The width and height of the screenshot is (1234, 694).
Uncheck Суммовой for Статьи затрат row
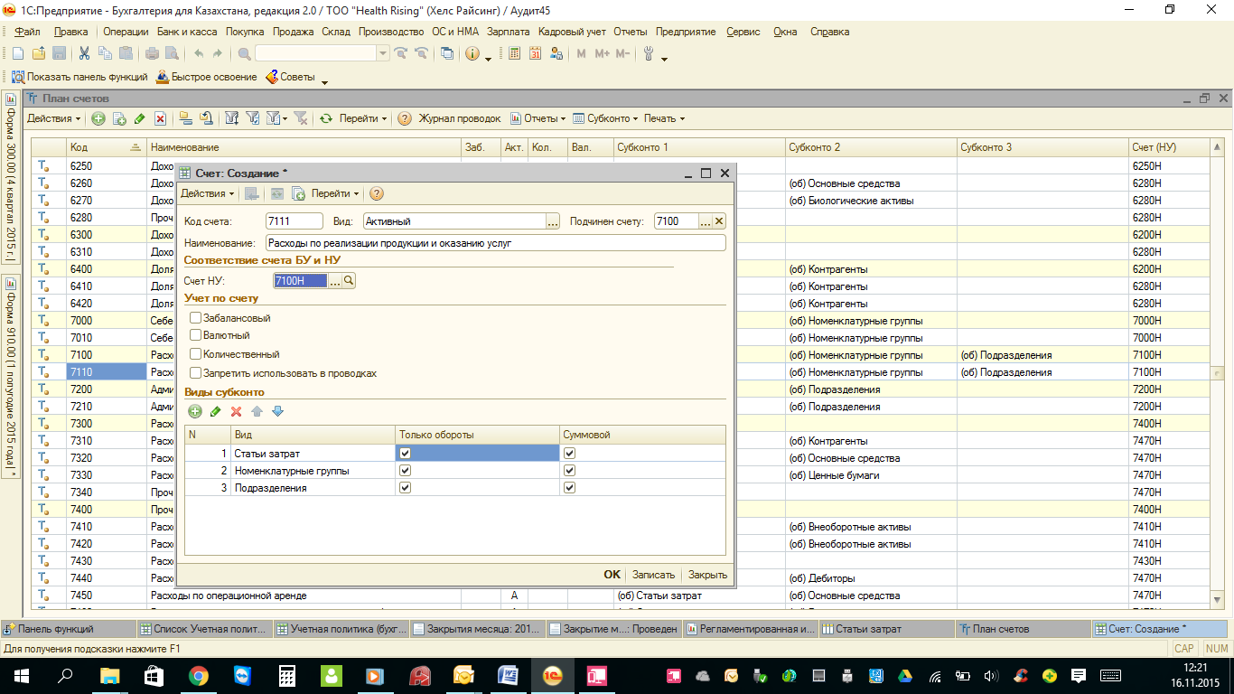point(569,454)
